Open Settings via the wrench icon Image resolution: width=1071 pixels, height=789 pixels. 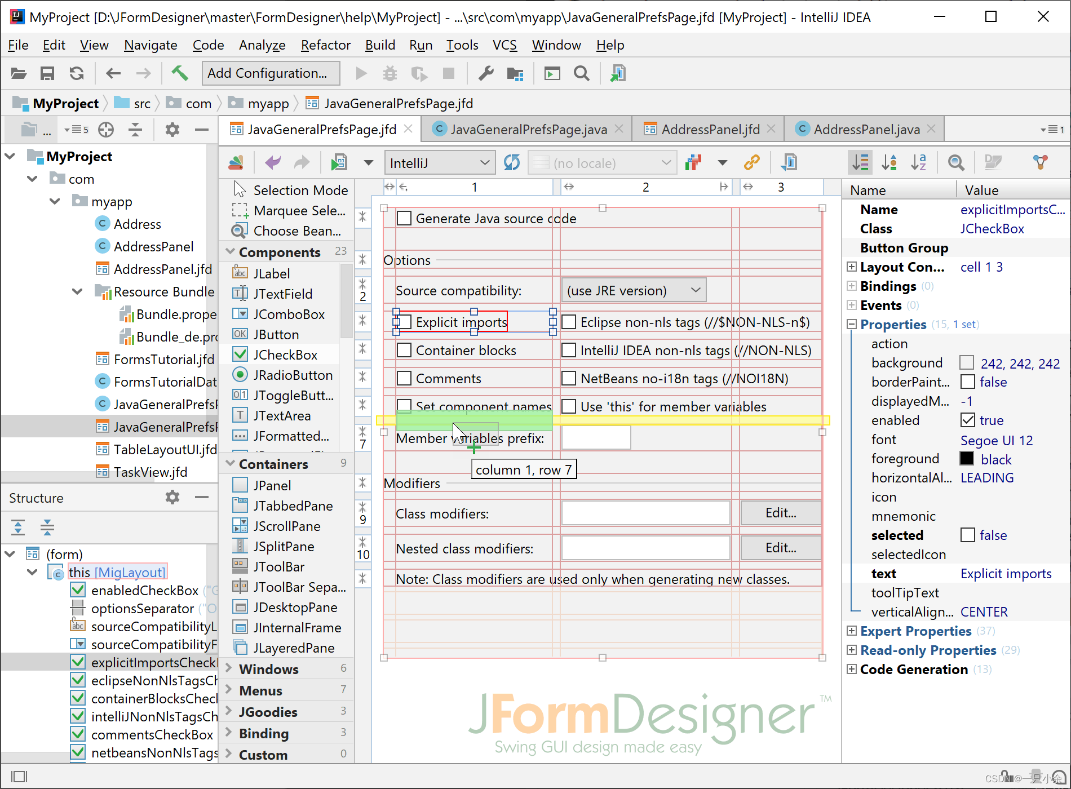point(486,73)
